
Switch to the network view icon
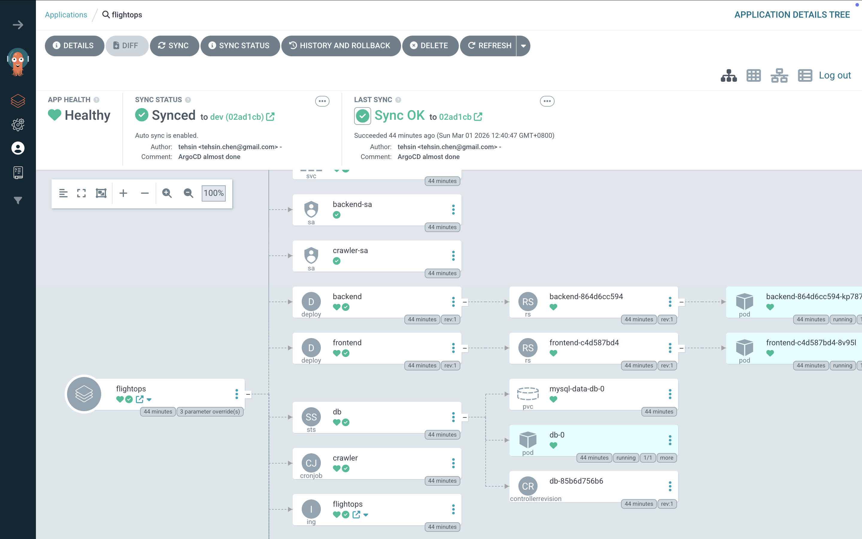(x=779, y=75)
